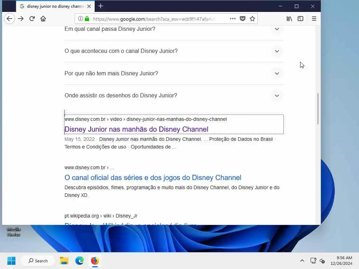Open the Firefox hamburger menu

tap(314, 19)
